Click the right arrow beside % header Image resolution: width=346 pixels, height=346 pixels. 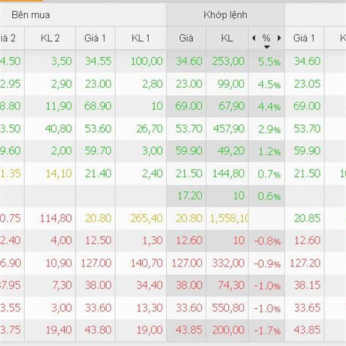(279, 38)
